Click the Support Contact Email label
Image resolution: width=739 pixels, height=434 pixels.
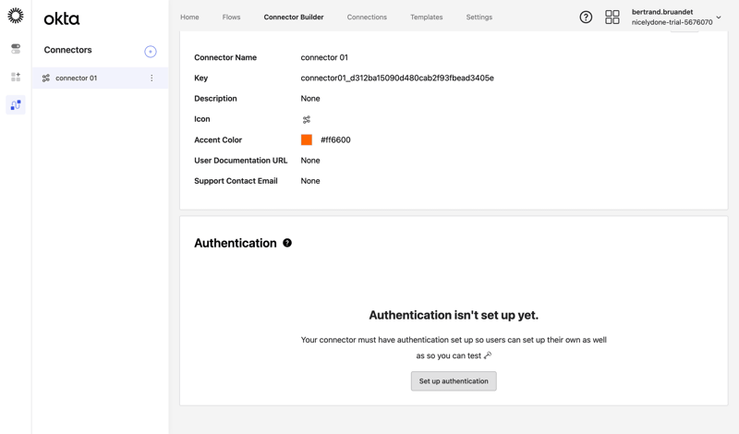[x=236, y=181]
